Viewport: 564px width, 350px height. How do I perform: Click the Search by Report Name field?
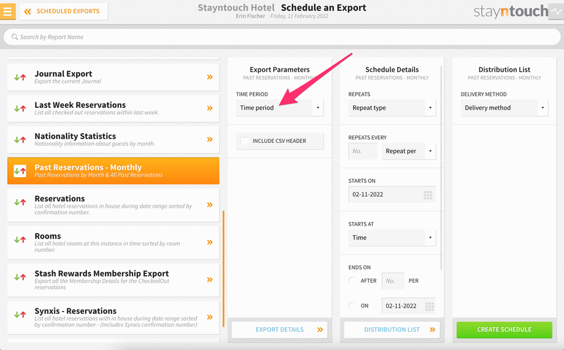282,37
